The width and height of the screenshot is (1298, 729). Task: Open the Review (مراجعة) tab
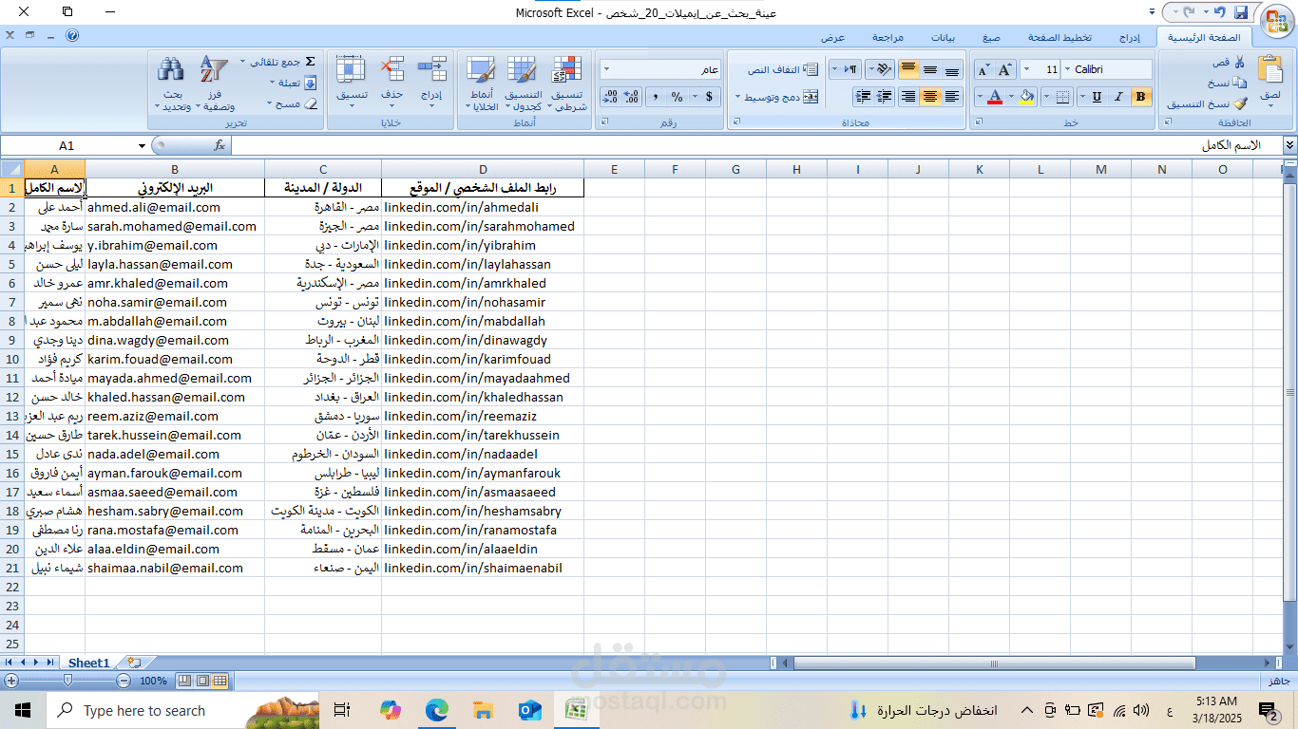888,37
